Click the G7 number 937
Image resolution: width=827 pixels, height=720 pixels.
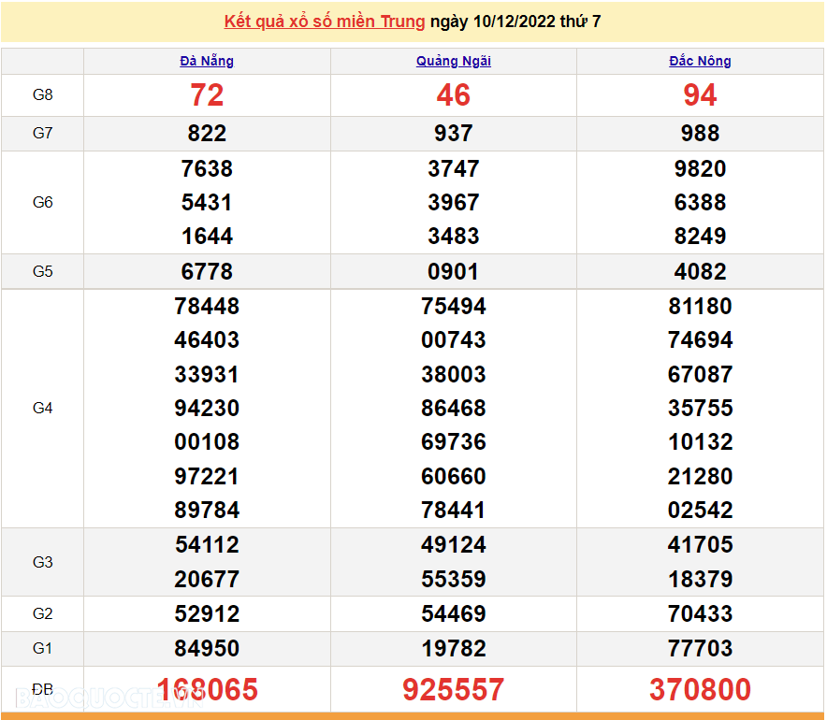453,134
